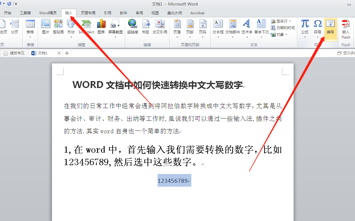Click the document title heading
The width and height of the screenshot is (355, 221).
click(157, 85)
